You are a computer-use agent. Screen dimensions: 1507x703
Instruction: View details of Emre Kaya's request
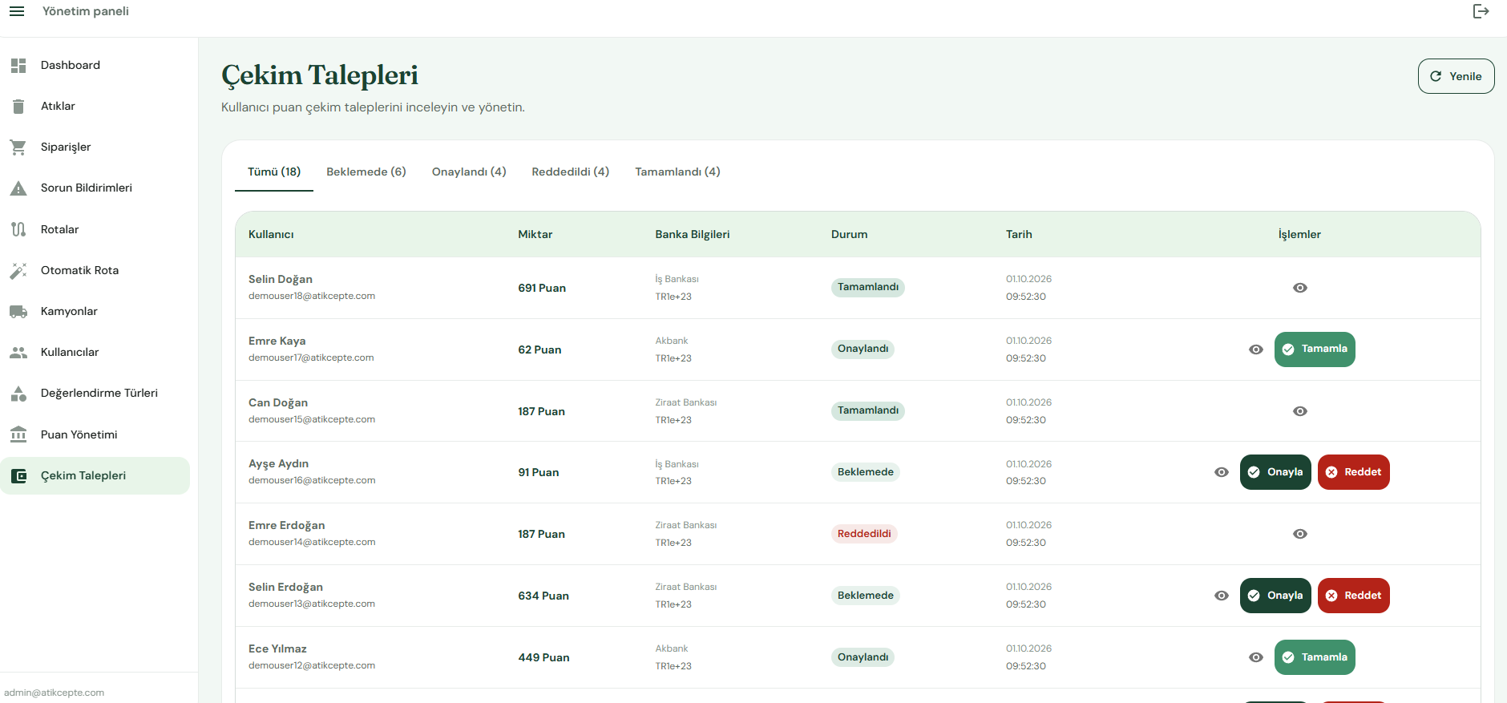pos(1256,349)
